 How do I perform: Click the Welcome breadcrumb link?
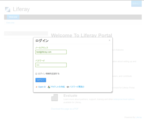click(x=10, y=23)
